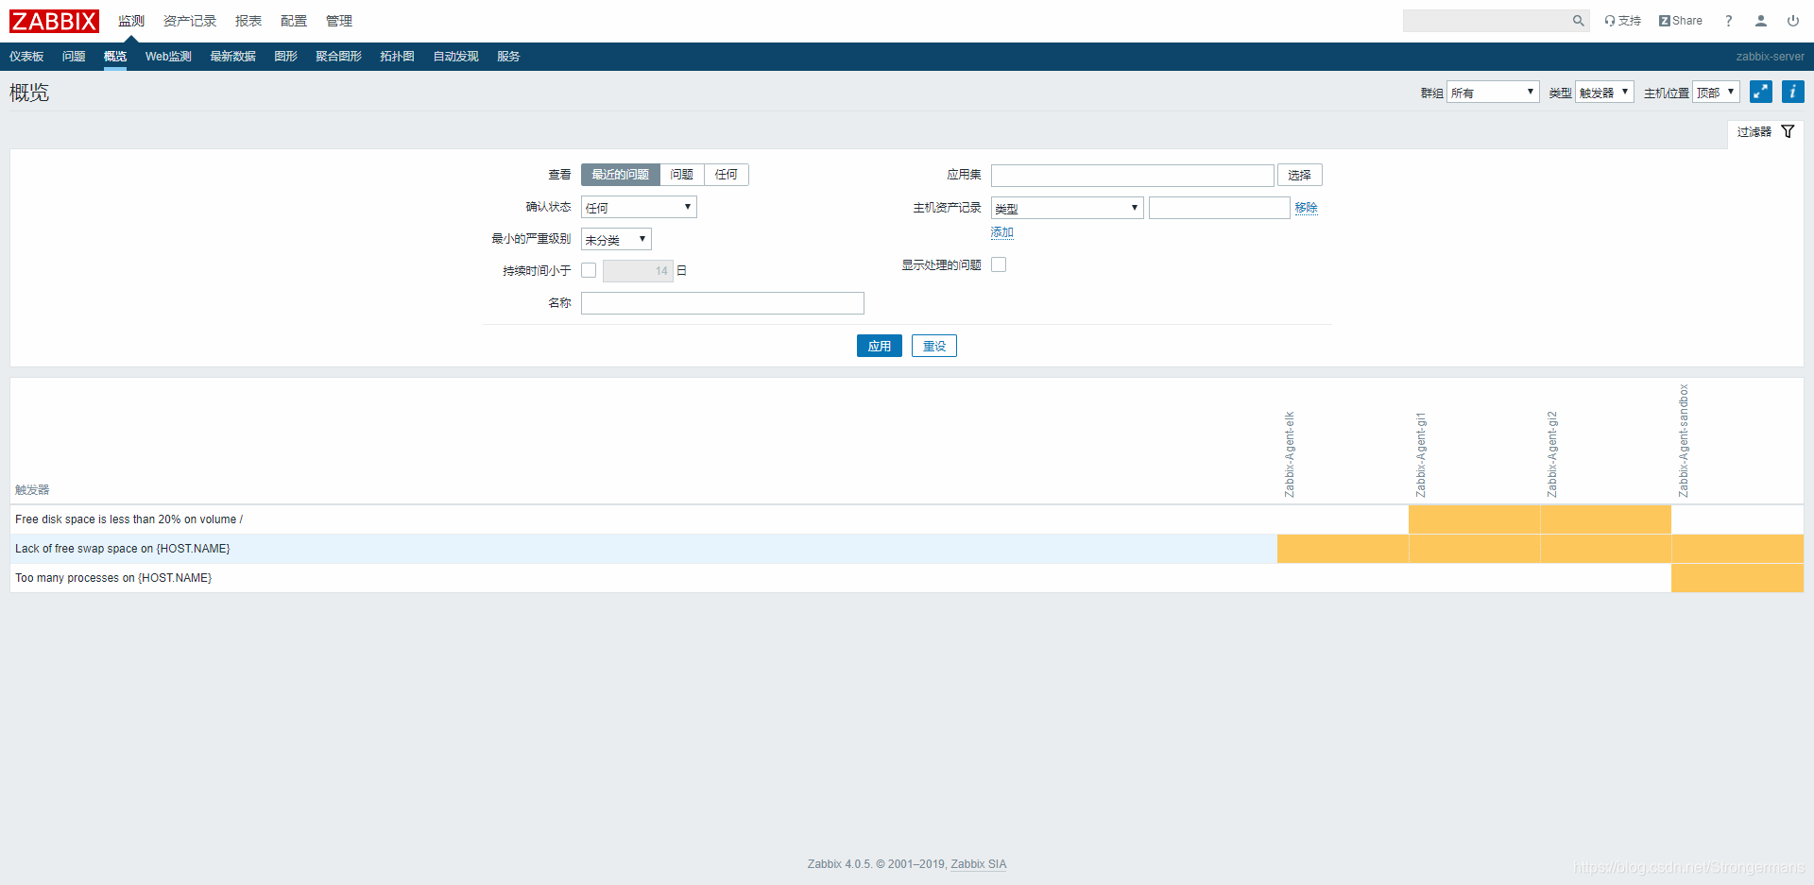Click orange Too many processes cell Zabbix-Agent-sandbox
This screenshot has height=885, width=1814.
[x=1737, y=578]
